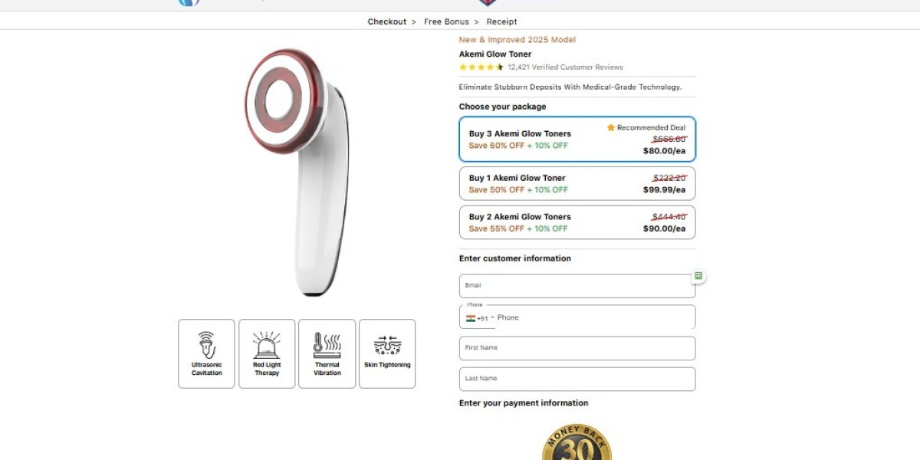Click the green autofill icon by Email
The image size is (920, 460).
[698, 275]
